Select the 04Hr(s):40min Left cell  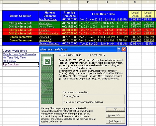point(20,27)
